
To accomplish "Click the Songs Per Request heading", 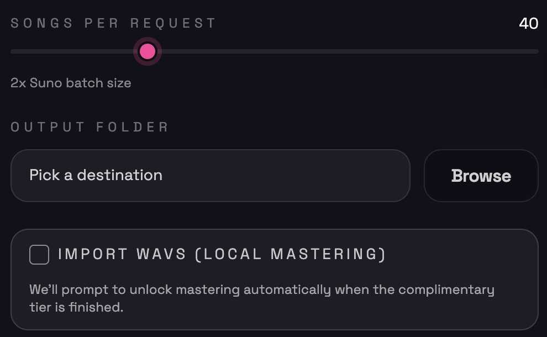I will point(113,23).
